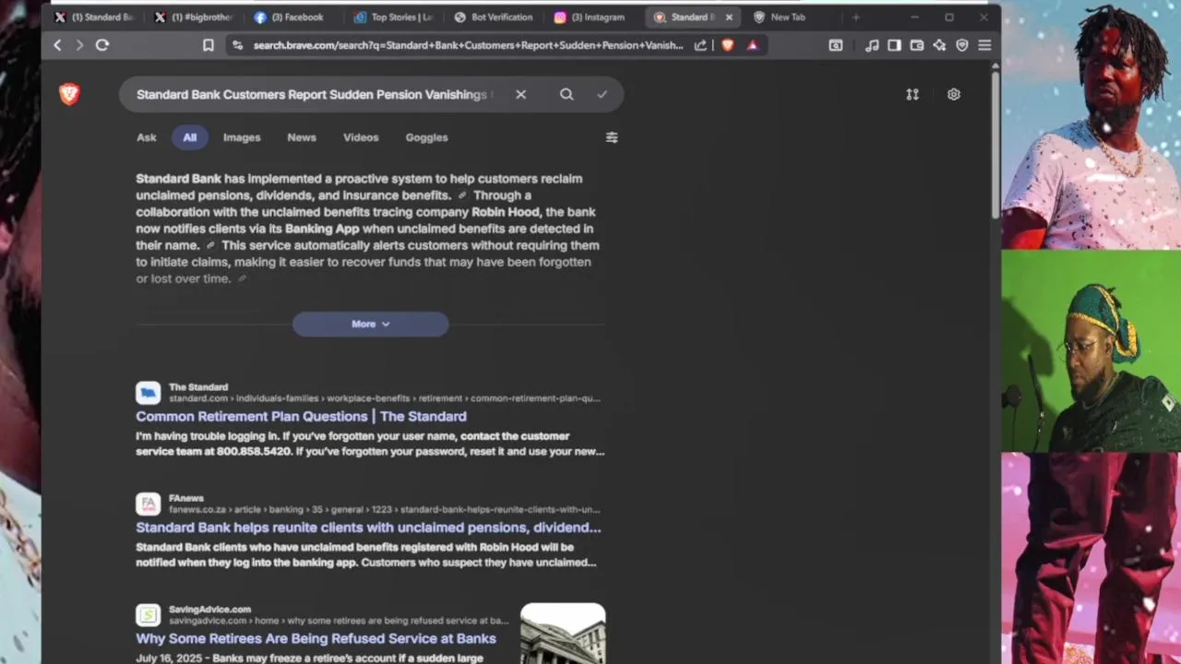
Task: Switch to the first X Standard Bank tab
Action: tap(94, 17)
